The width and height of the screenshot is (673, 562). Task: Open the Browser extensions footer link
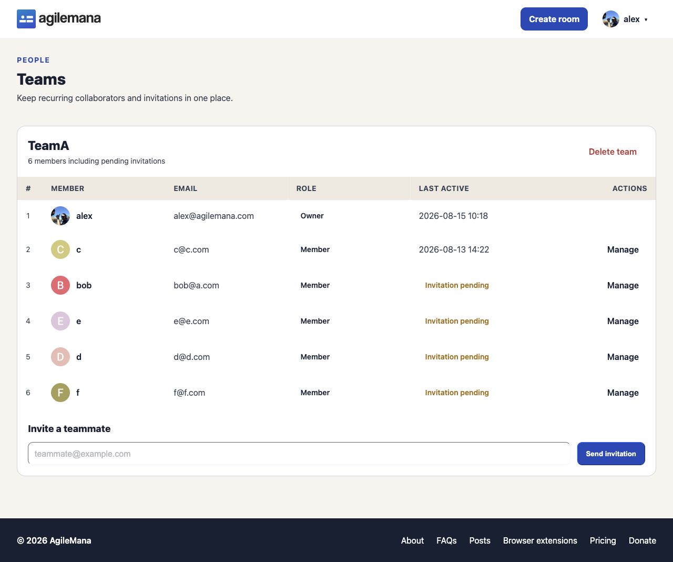tap(540, 540)
